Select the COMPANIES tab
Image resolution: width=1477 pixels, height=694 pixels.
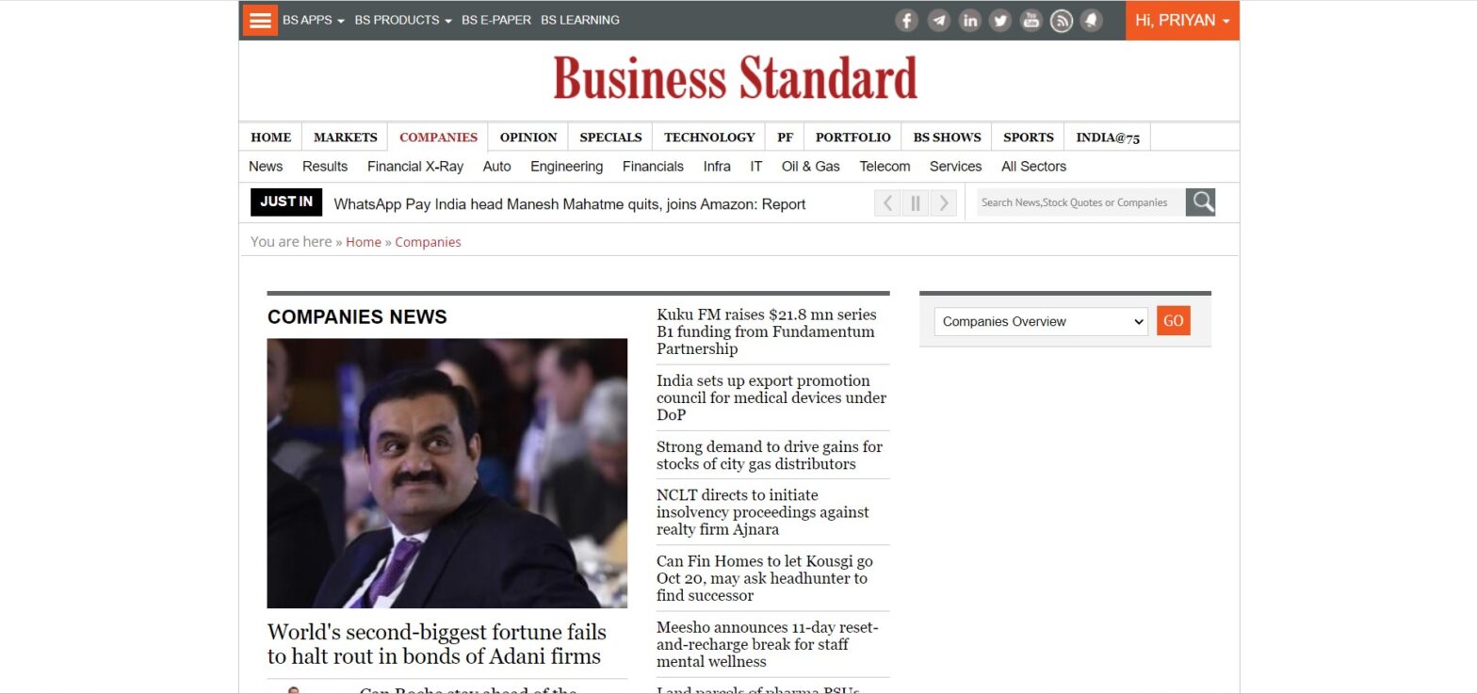tap(438, 137)
